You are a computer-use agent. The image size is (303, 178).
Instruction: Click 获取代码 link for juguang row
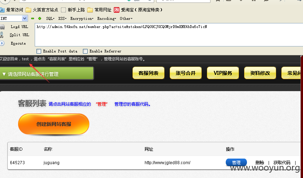pyautogui.click(x=282, y=163)
